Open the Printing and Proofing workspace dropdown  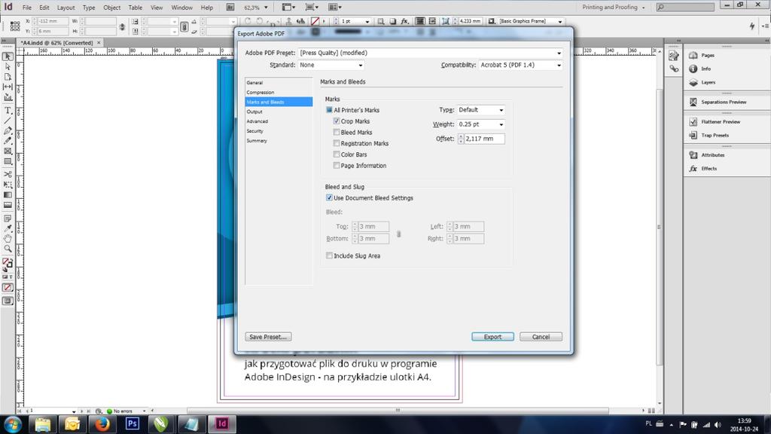pos(613,8)
